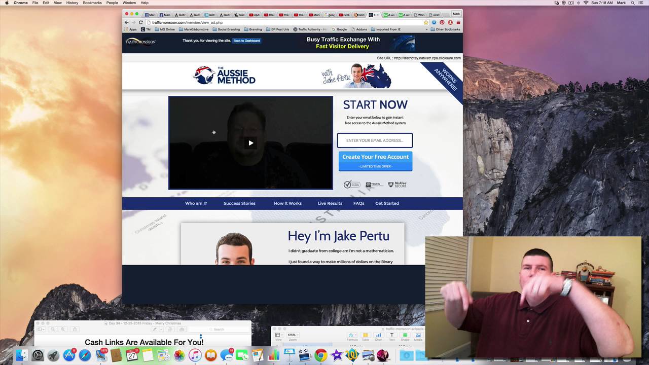Viewport: 649px width, 365px height.
Task: Open Keynote in the Dock
Action: (x=290, y=355)
